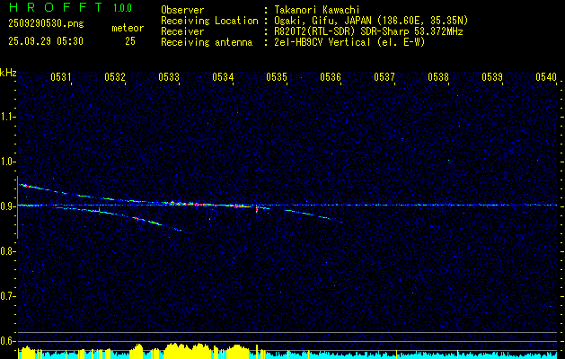Click the 0.9 kHz frequency label
The image size is (565, 359).
coord(8,206)
